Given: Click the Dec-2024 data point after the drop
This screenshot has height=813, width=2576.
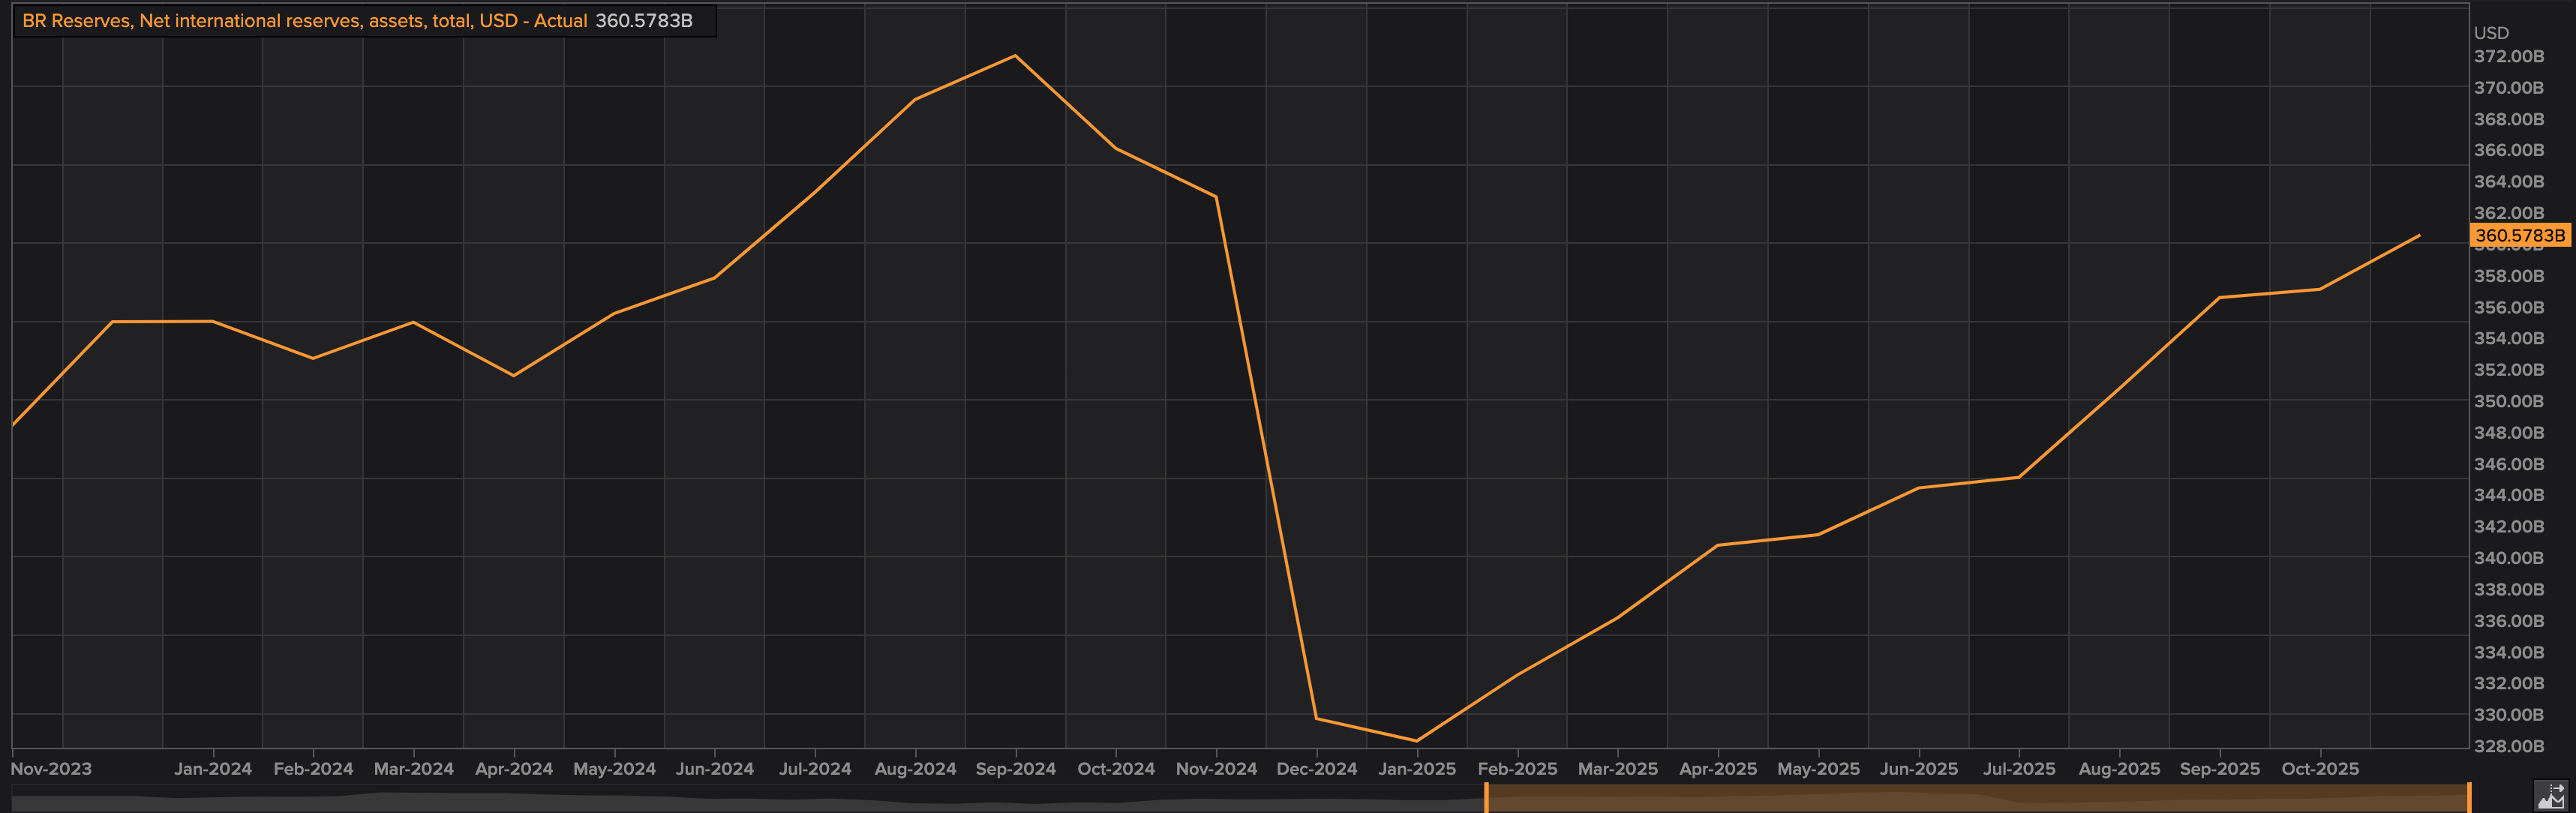Looking at the screenshot, I should point(1317,718).
